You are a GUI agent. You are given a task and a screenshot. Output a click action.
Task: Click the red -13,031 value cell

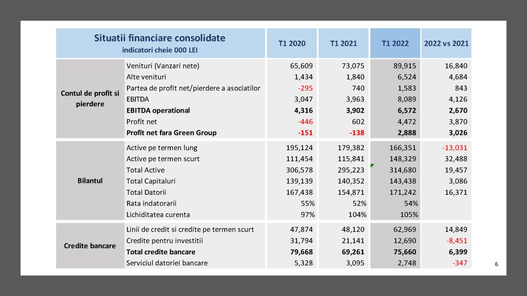pyautogui.click(x=455, y=147)
